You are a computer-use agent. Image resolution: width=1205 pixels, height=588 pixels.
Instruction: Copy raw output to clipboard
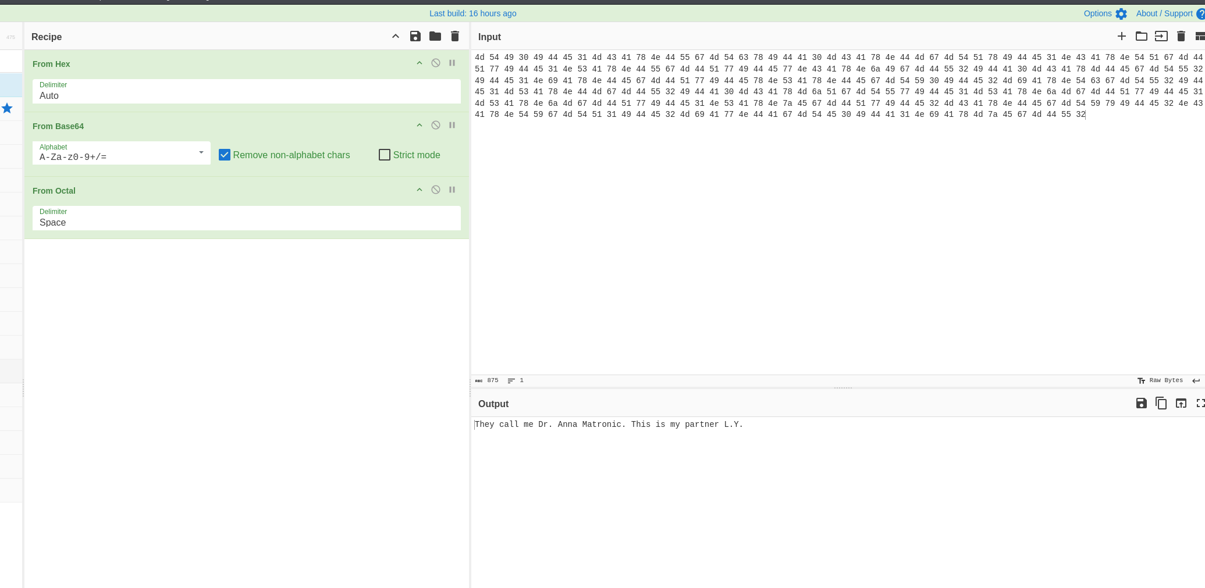coord(1161,403)
